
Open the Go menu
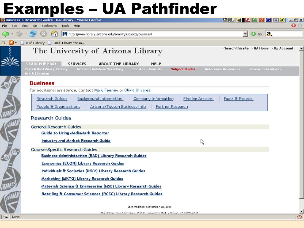tap(35, 26)
